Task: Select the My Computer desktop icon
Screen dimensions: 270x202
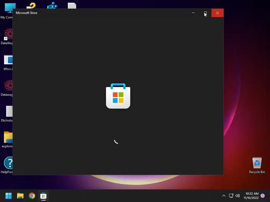Action: click(7, 11)
